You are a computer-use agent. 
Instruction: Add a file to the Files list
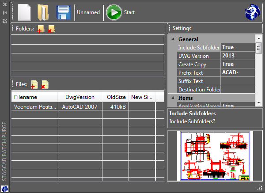(34, 84)
